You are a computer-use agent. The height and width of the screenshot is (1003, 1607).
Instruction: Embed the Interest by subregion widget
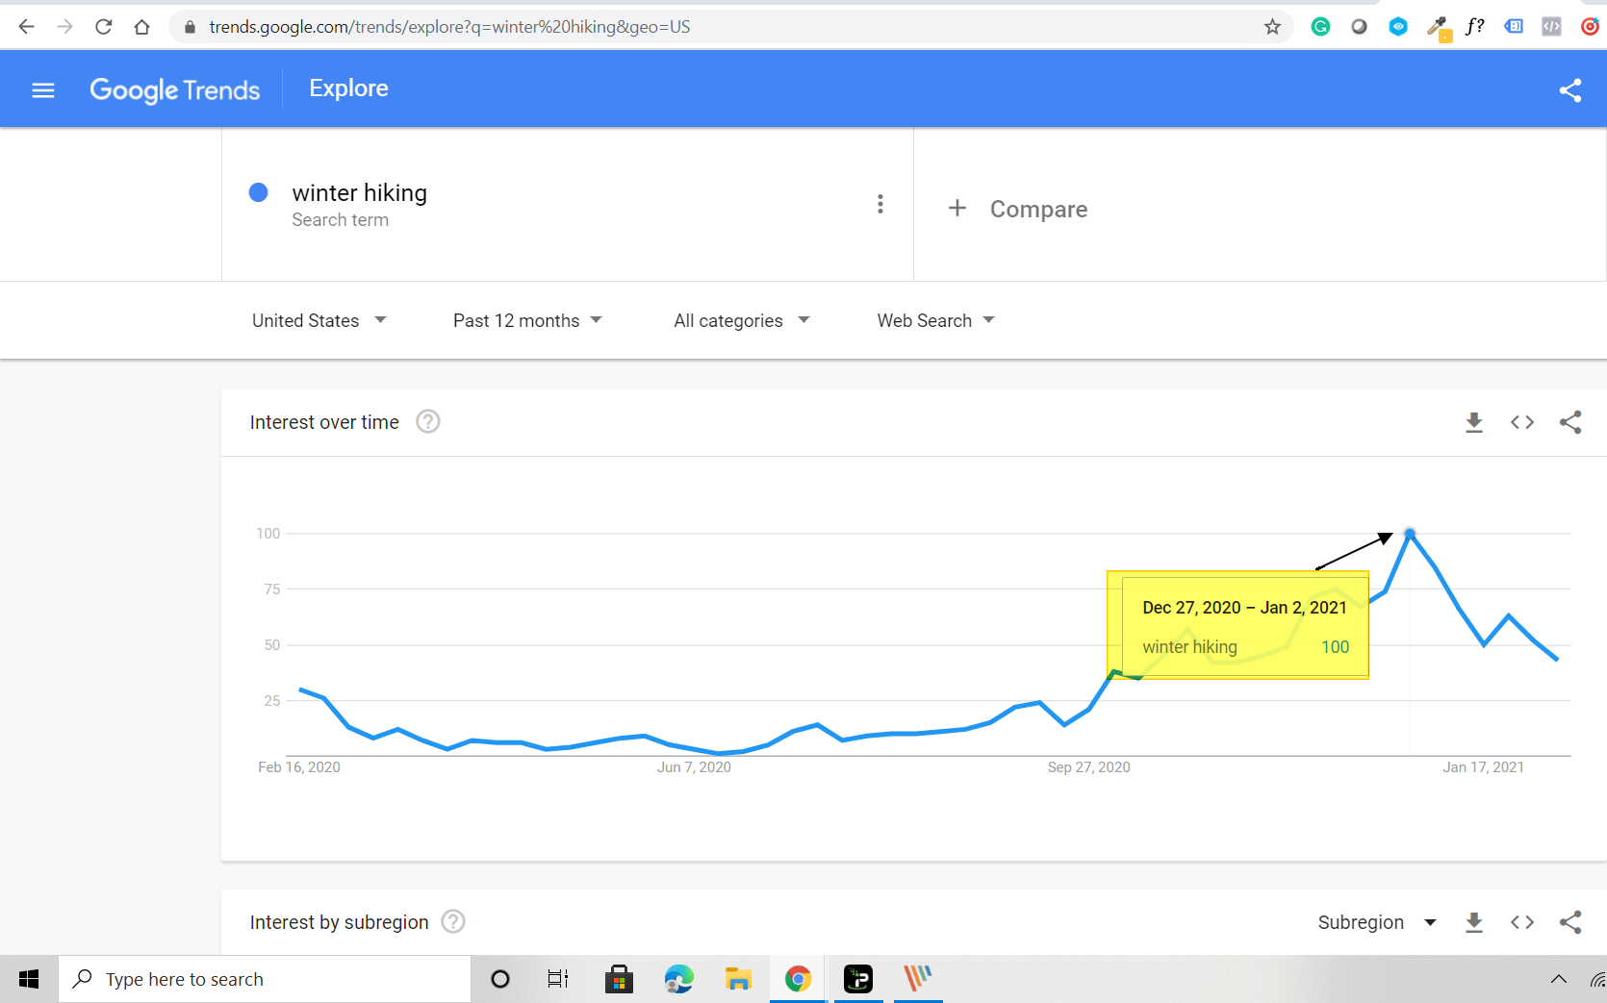pyautogui.click(x=1522, y=922)
